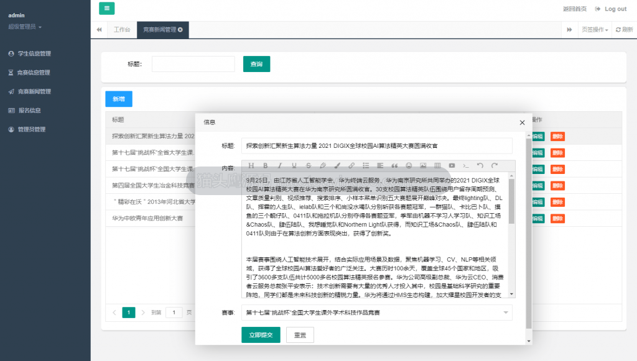Select page 1 in pagination

129,313
